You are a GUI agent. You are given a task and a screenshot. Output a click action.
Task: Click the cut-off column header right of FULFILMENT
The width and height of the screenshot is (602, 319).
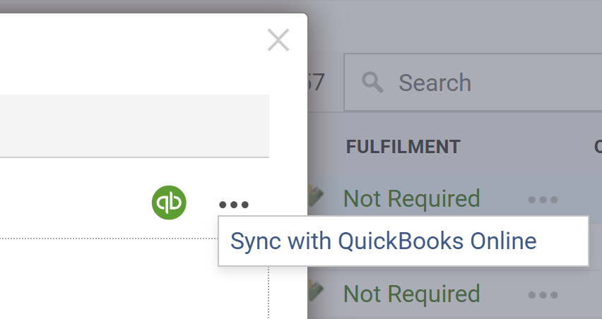(597, 147)
